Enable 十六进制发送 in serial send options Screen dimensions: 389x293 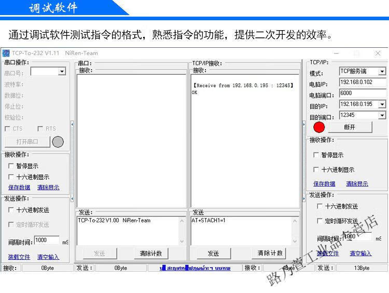pos(11,210)
